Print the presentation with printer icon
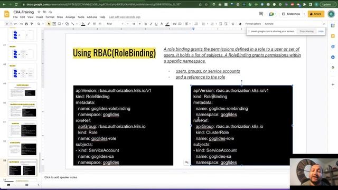The height and width of the screenshot is (190, 338). coord(26,24)
